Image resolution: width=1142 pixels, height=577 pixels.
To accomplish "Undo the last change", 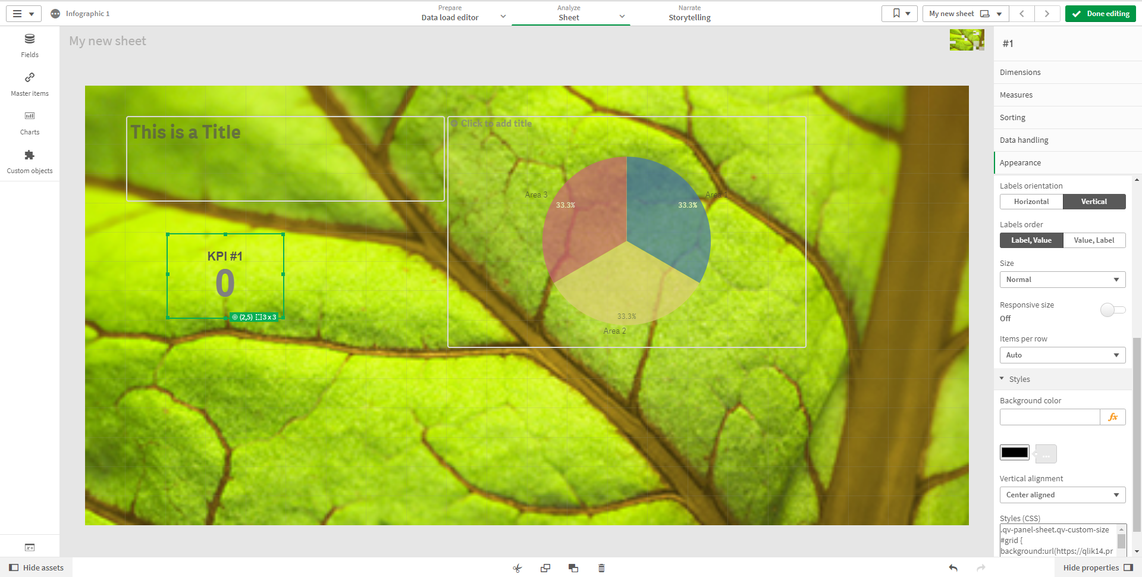I will (953, 567).
